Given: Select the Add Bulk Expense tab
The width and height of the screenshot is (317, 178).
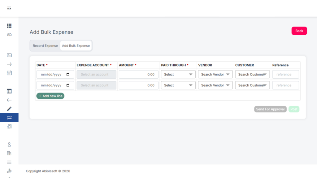Looking at the screenshot, I should pos(76,46).
